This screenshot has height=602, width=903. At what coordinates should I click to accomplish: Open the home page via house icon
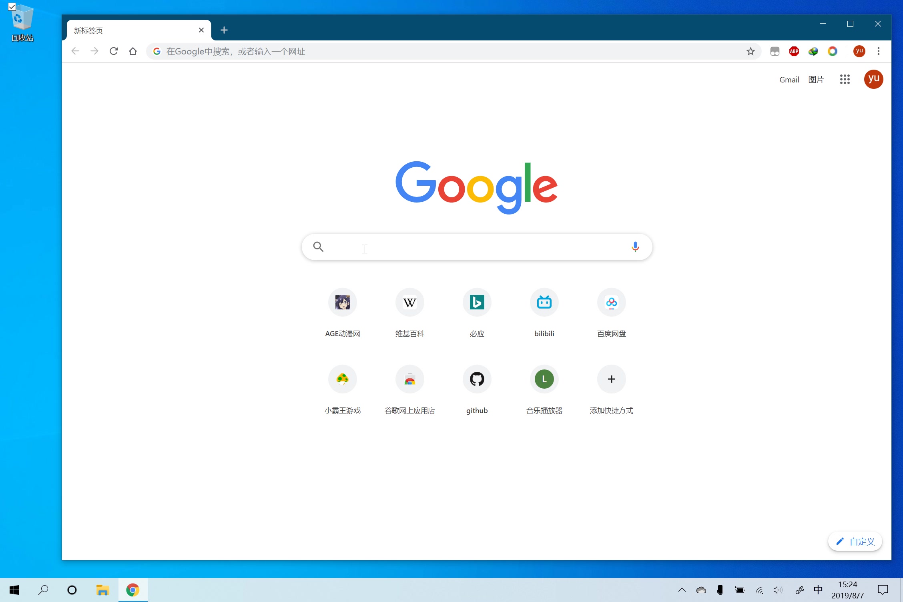click(133, 51)
